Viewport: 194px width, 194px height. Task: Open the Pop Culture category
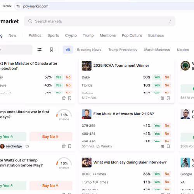(x=132, y=35)
